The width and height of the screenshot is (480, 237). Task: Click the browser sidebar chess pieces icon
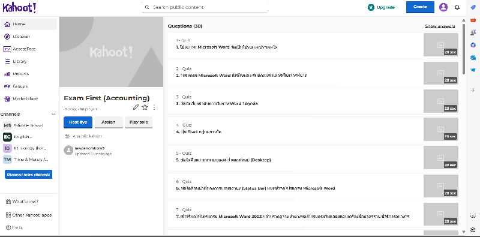[x=473, y=32]
